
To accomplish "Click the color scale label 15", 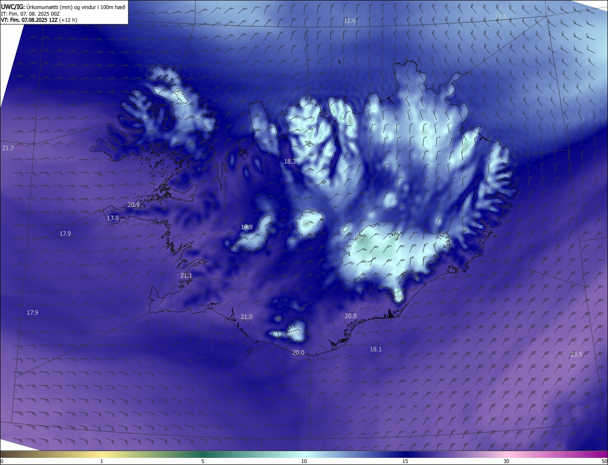I will 405,461.
